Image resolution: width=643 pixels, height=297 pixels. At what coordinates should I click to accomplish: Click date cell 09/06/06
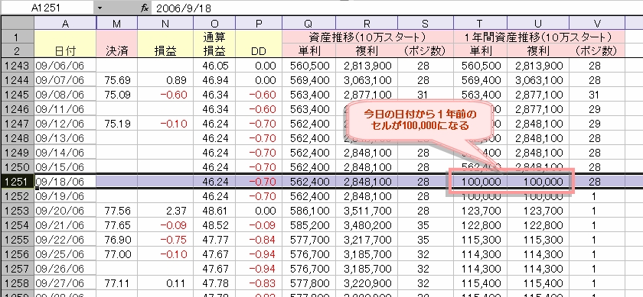[x=65, y=66]
